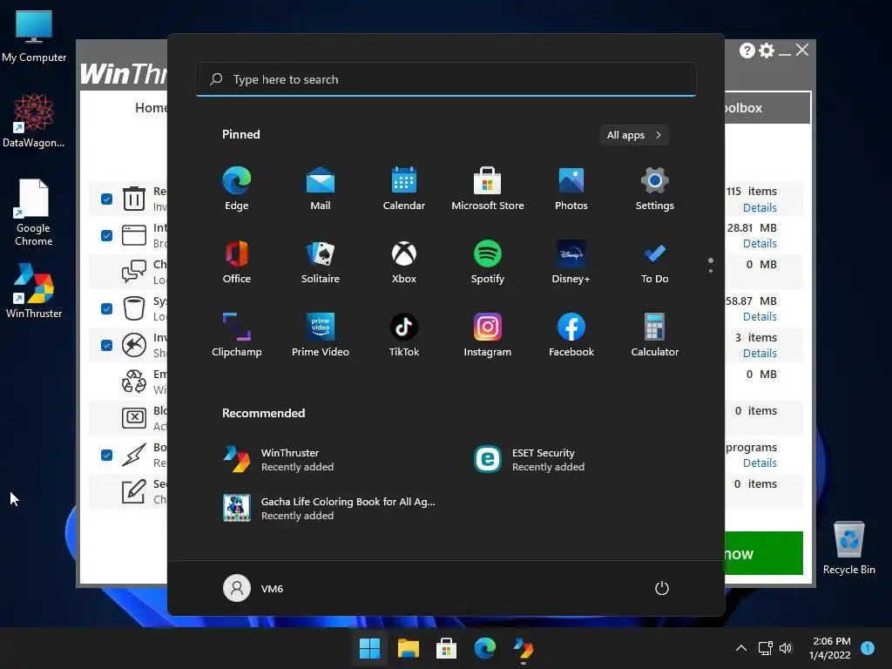Focus the Type here to search field
Image resolution: width=892 pixels, height=669 pixels.
pyautogui.click(x=446, y=79)
